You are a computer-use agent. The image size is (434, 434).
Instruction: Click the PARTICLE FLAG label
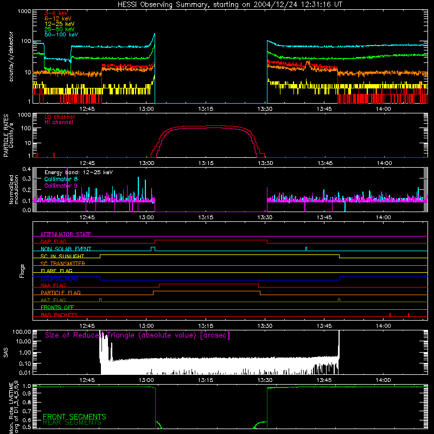(61, 293)
